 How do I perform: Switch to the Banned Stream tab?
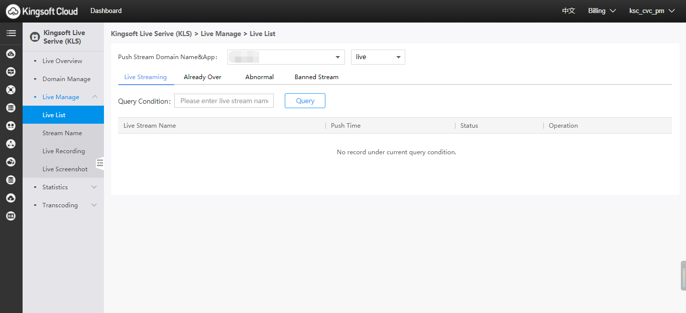tap(316, 77)
